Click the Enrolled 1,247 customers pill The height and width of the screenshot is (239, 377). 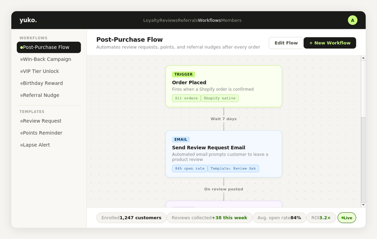point(131,218)
